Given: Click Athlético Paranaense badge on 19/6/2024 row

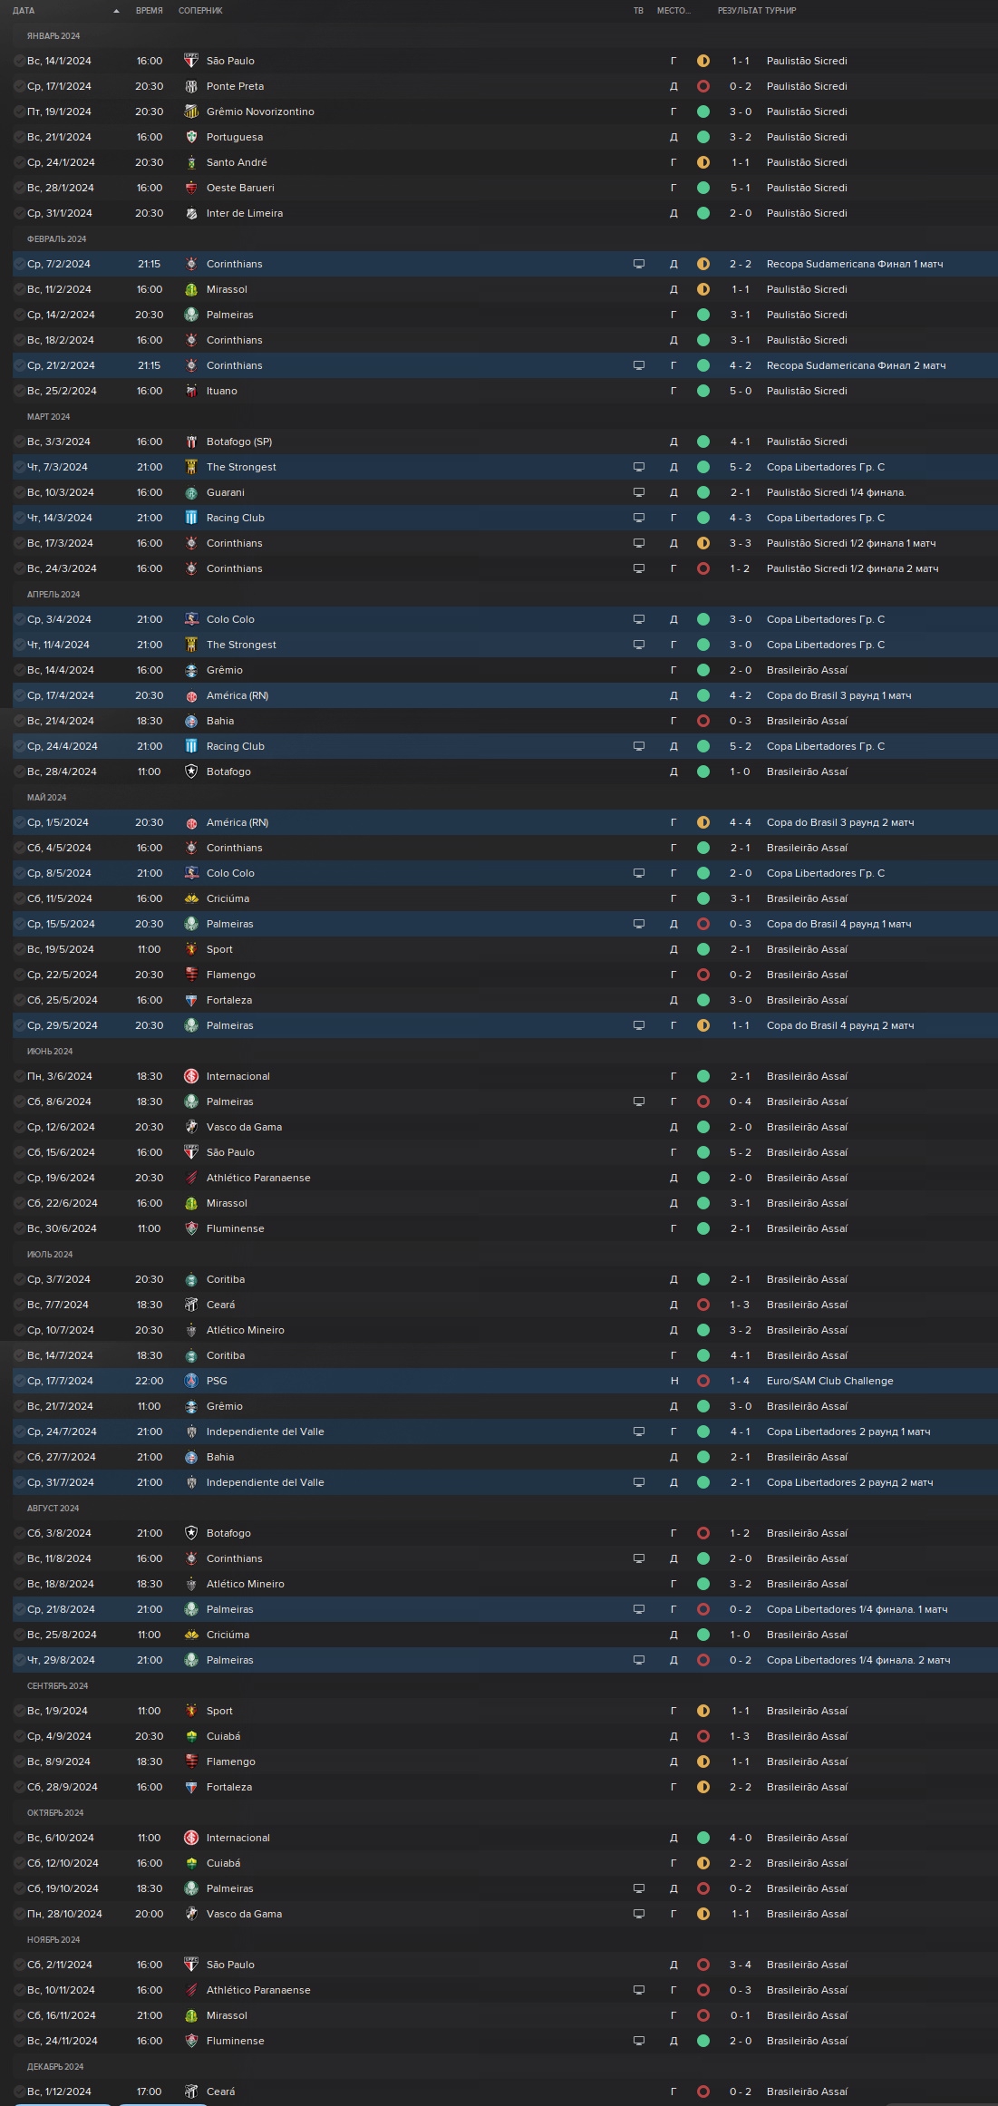Looking at the screenshot, I should (191, 1178).
